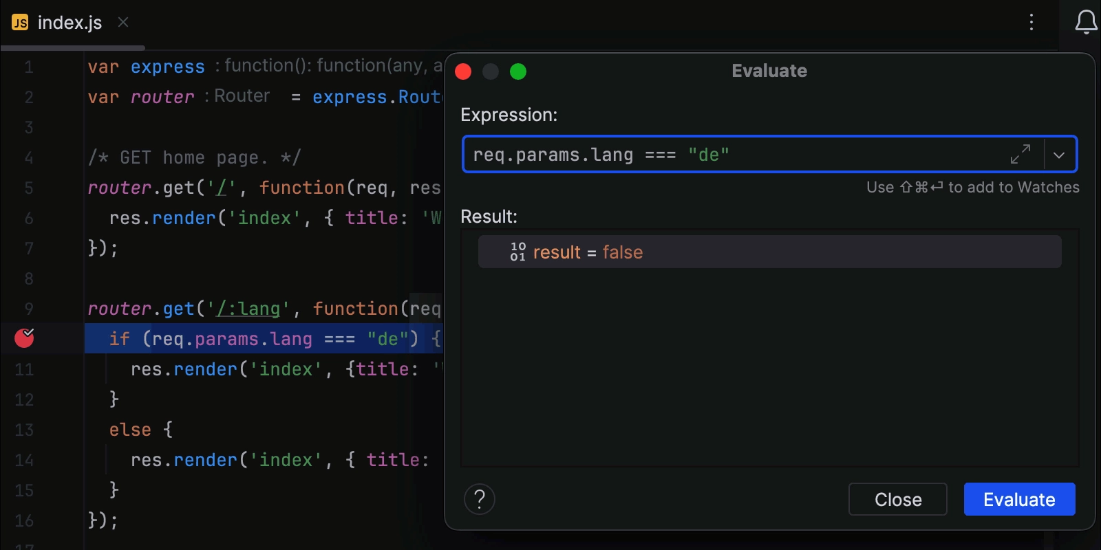Close the index.js tab
Screen dimensions: 1101x550
123,22
